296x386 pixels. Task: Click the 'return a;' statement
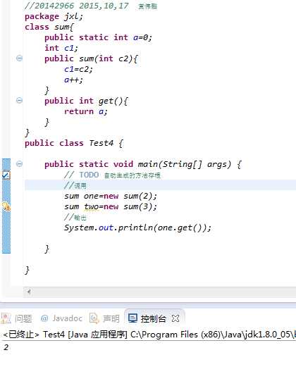click(x=86, y=111)
